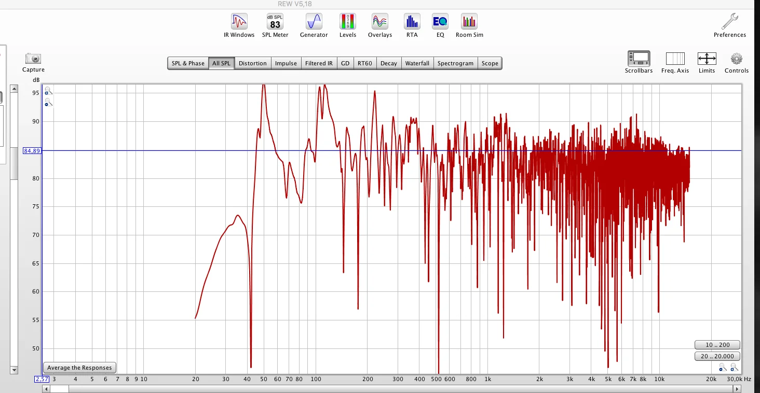The image size is (760, 393).
Task: Open the signal Generator
Action: [x=314, y=25]
